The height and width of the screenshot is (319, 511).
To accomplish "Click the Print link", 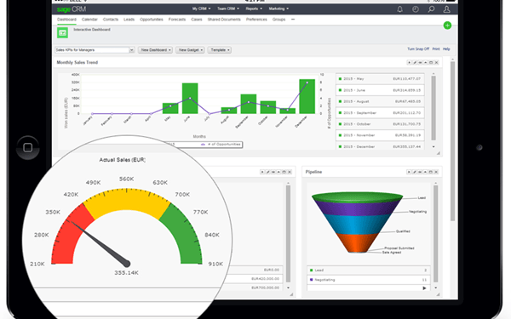I will pos(436,49).
